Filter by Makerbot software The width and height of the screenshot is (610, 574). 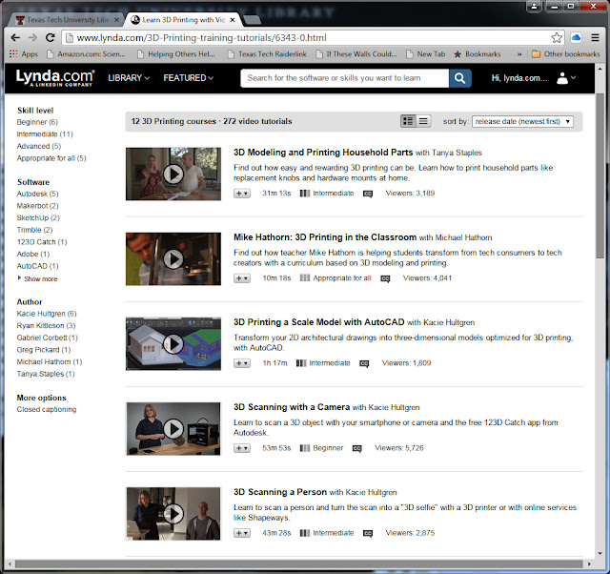coord(38,206)
